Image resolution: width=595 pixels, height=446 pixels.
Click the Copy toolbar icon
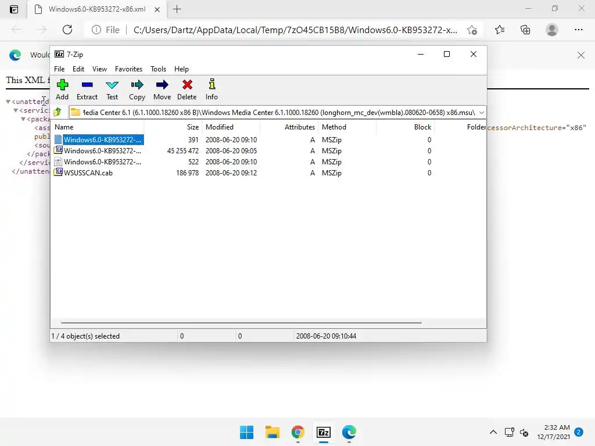[x=137, y=89]
